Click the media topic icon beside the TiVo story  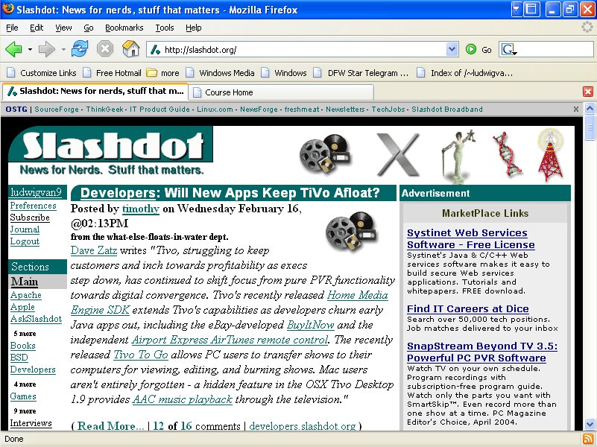(350, 231)
